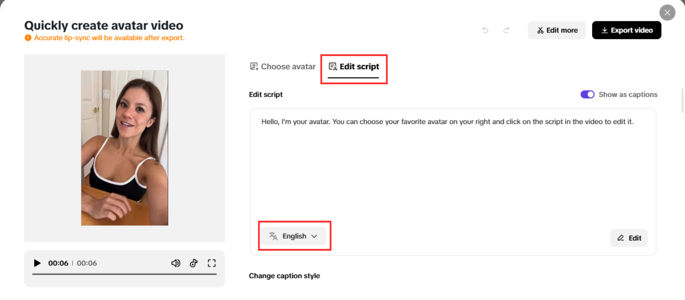
Task: Open the English language dropdown
Action: pos(293,236)
